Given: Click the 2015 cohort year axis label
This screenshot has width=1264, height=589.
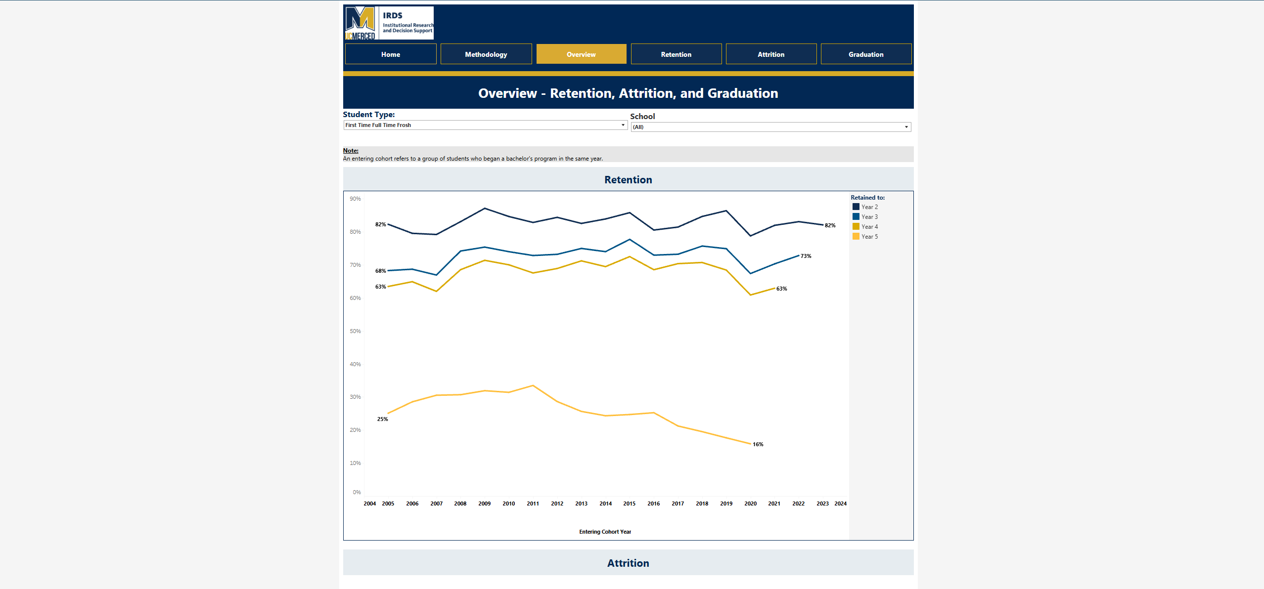Looking at the screenshot, I should click(x=629, y=504).
